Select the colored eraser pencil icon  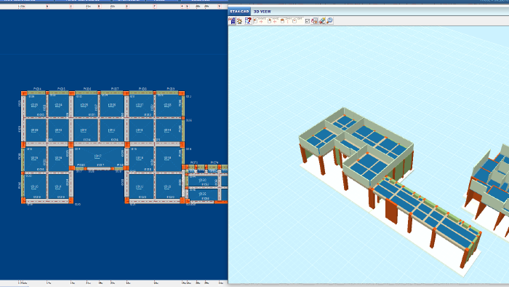point(322,21)
